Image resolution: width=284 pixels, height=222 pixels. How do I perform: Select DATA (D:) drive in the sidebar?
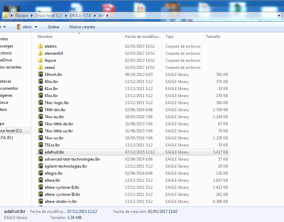point(6,138)
